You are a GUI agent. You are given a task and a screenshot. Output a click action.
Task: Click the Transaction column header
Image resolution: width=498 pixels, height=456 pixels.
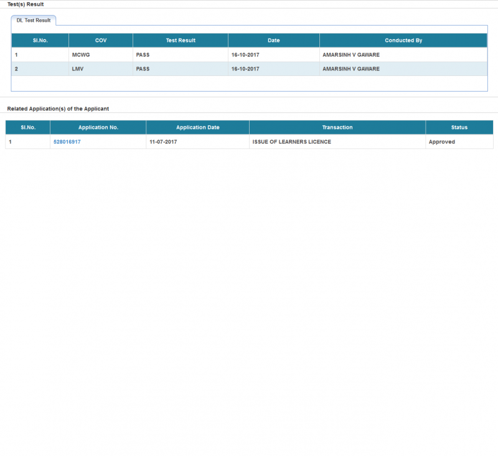point(337,128)
